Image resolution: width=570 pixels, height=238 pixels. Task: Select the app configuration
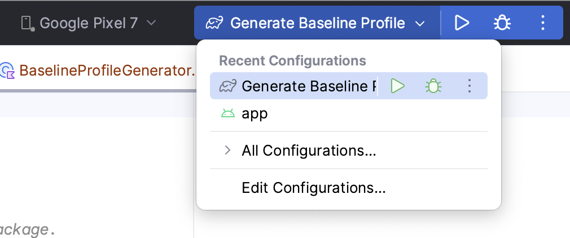click(x=349, y=114)
